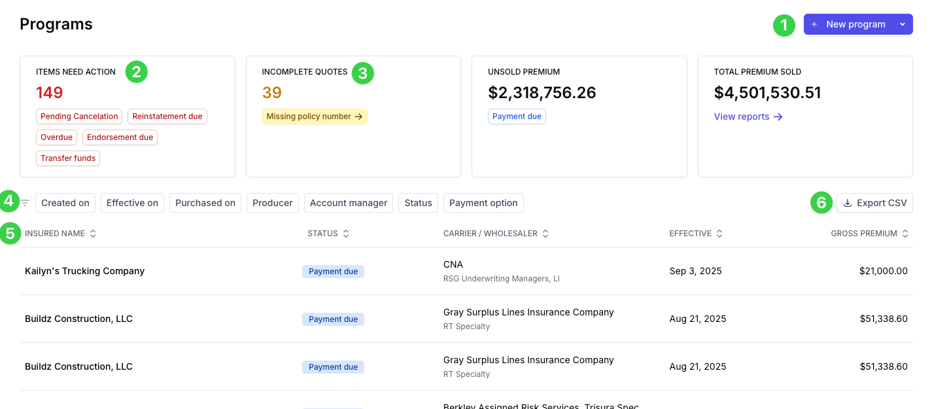Open the New program dropdown chevron
932x409 pixels.
click(x=903, y=24)
